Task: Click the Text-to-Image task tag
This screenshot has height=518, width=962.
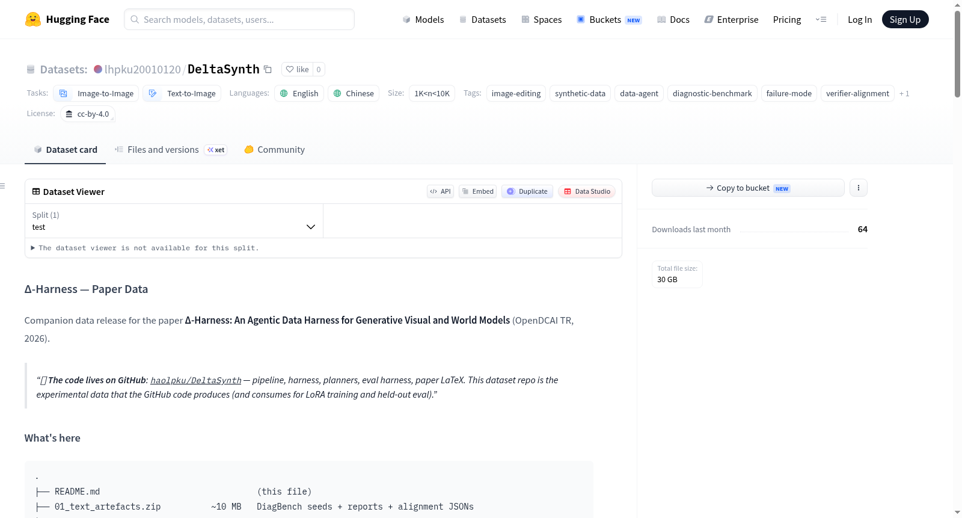Action: click(182, 93)
